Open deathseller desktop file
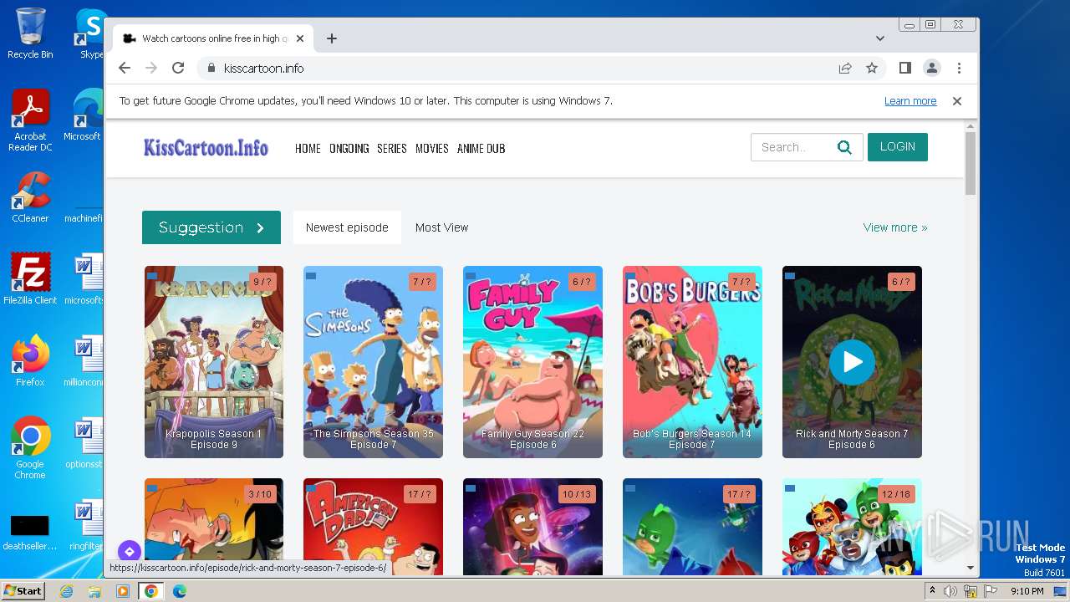 click(30, 532)
